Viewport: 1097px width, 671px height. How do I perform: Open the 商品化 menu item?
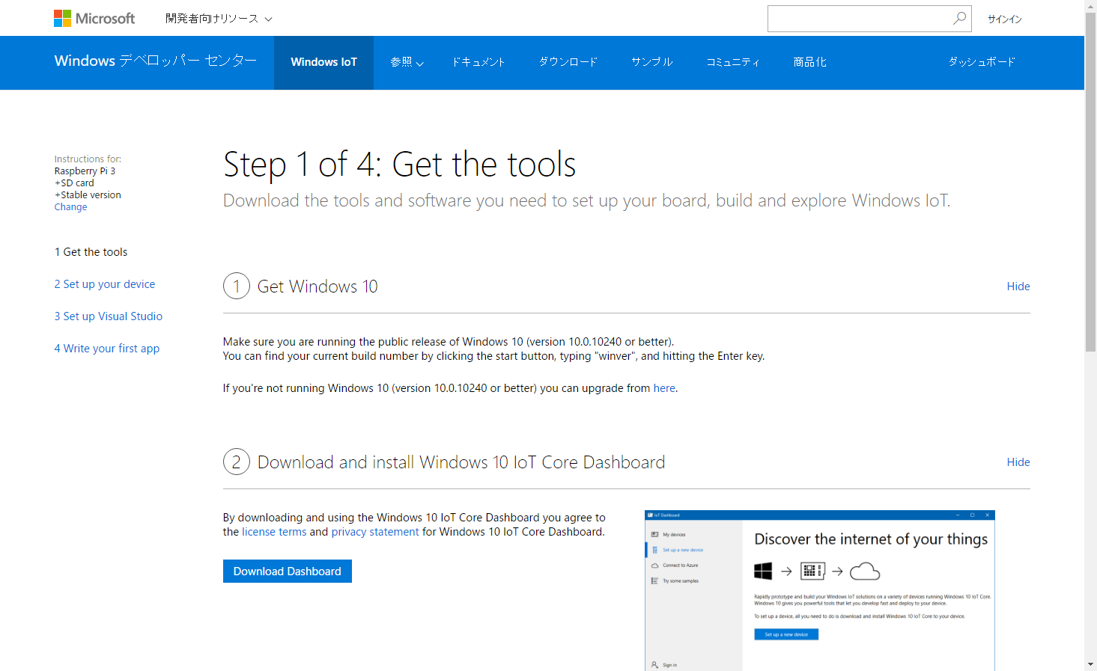(810, 62)
